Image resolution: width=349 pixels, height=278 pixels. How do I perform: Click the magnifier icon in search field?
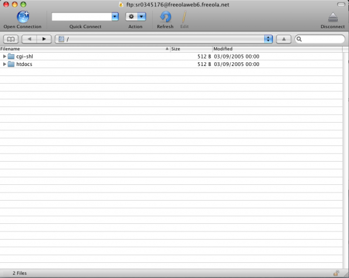[x=299, y=39]
